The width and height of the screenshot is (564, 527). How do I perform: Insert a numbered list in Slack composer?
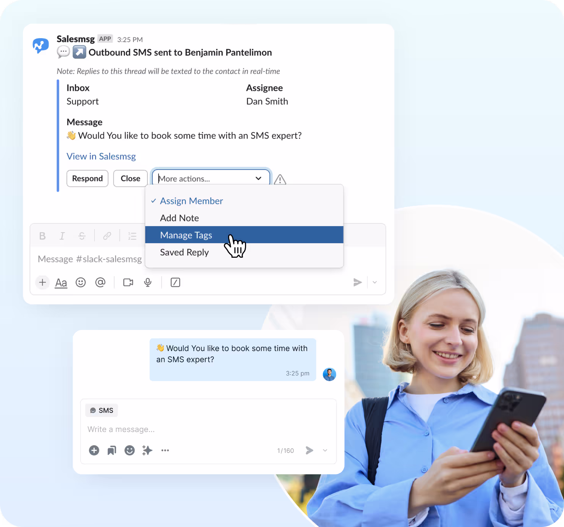(x=132, y=236)
